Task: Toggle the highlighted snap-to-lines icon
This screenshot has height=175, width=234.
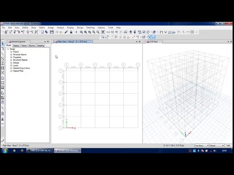Action: pos(154,37)
